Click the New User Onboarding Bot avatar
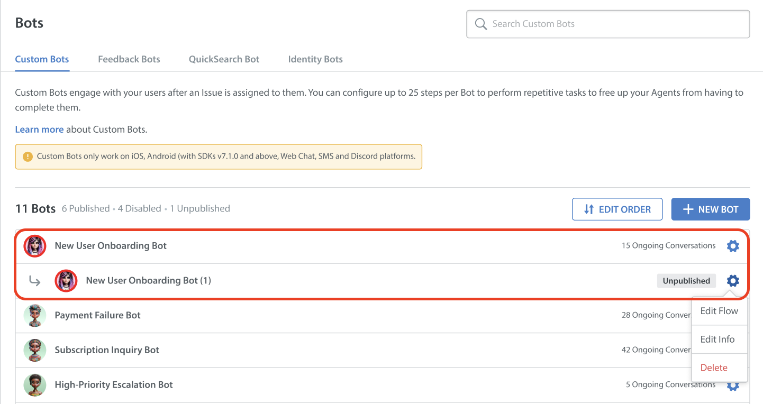The image size is (763, 404). click(35, 246)
